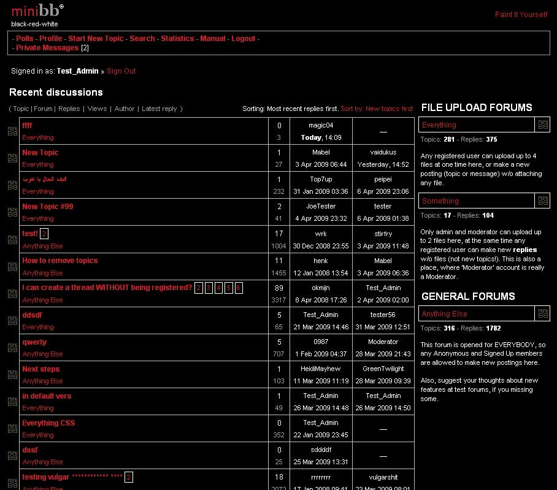557x490 pixels.
Task: Click the '3317' views count
Action: pyautogui.click(x=278, y=300)
